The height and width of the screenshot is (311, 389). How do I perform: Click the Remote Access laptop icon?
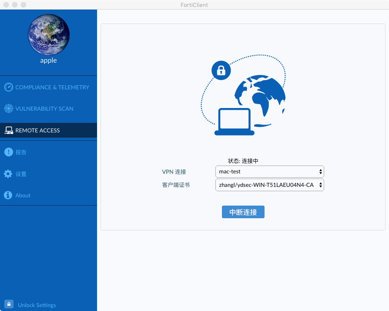tap(9, 130)
